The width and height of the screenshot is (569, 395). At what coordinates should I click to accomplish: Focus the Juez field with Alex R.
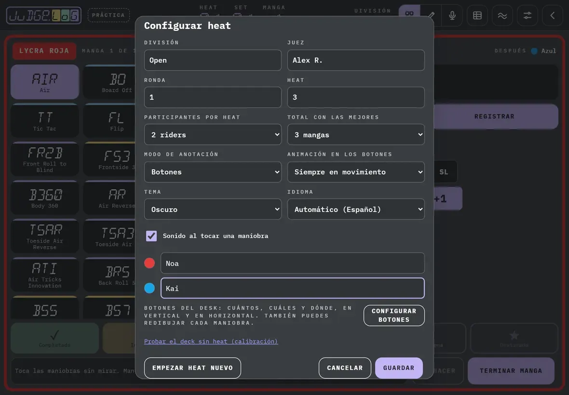coord(356,60)
